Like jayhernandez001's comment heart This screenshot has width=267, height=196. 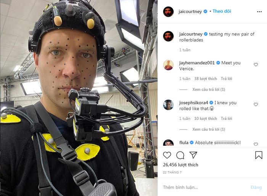[x=256, y=65]
